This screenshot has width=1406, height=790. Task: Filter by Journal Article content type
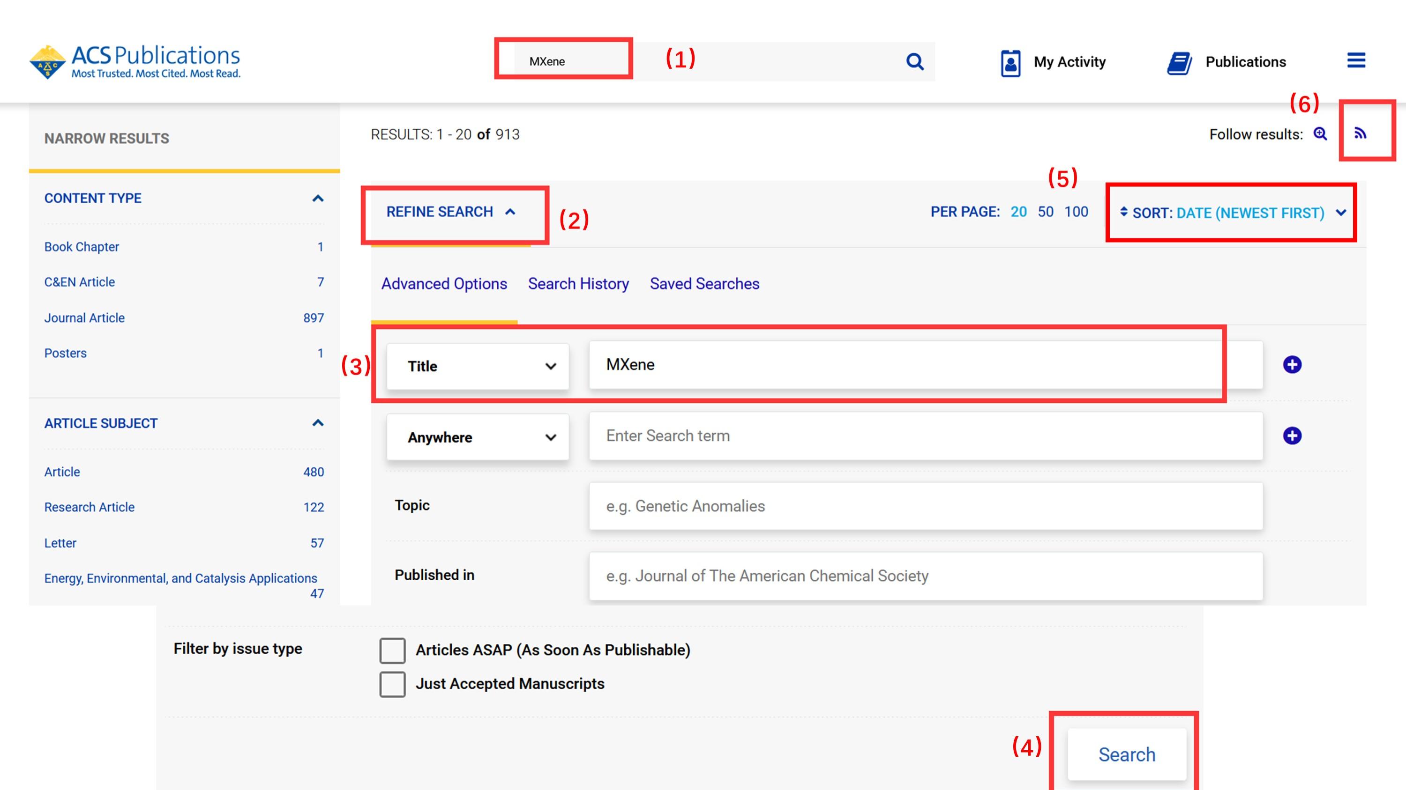point(85,318)
